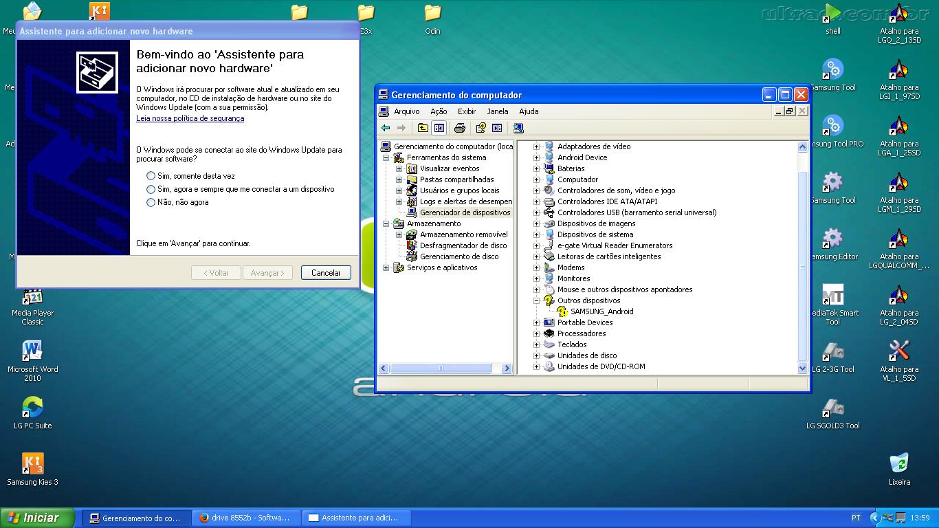
Task: Select 'Sim, agora e sempre' radio option
Action: [x=151, y=189]
